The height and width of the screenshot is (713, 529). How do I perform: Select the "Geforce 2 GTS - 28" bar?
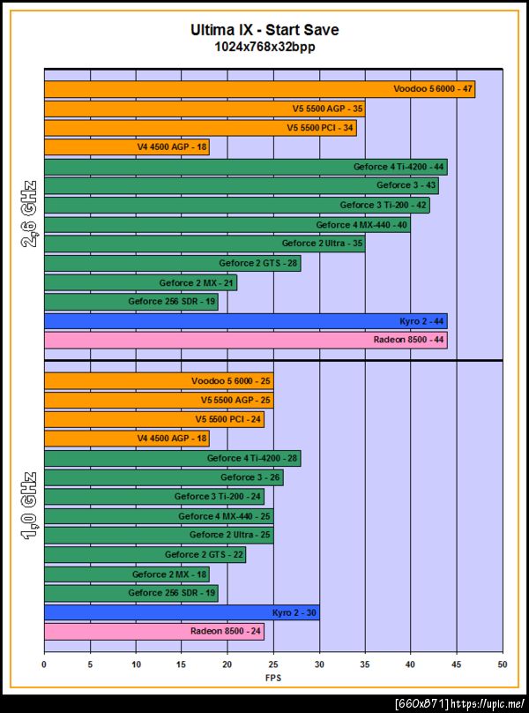point(173,263)
